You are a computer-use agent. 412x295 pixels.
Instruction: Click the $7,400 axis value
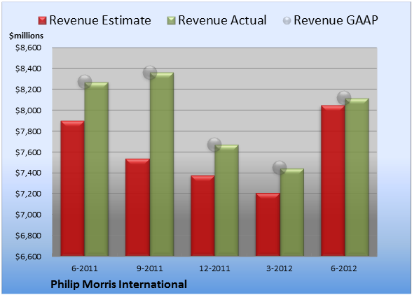28,173
